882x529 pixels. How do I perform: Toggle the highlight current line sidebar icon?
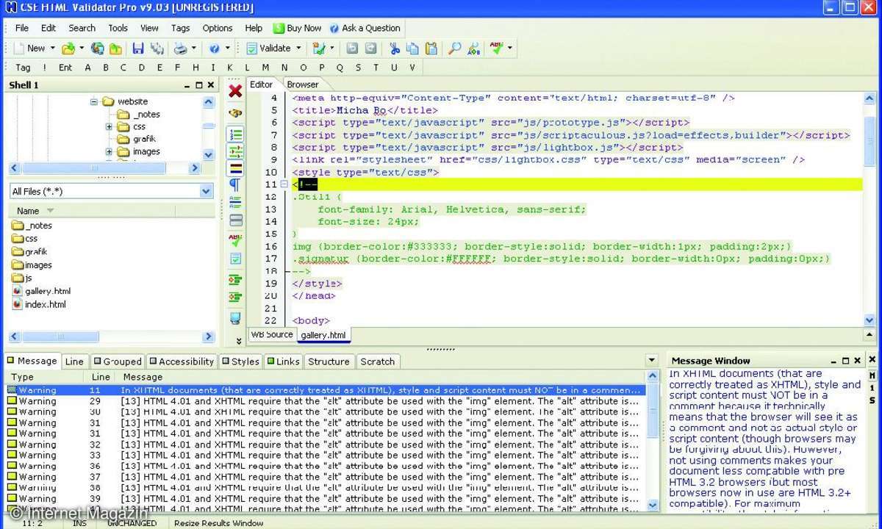pyautogui.click(x=235, y=168)
